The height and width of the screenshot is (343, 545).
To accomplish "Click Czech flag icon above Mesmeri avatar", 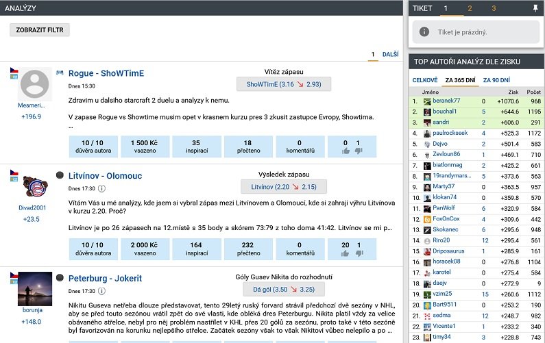I will 14,71.
